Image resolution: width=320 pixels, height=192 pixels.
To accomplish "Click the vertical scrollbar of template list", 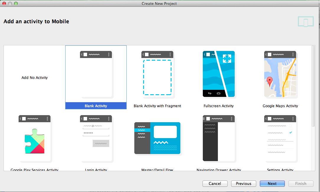I will click(313, 86).
